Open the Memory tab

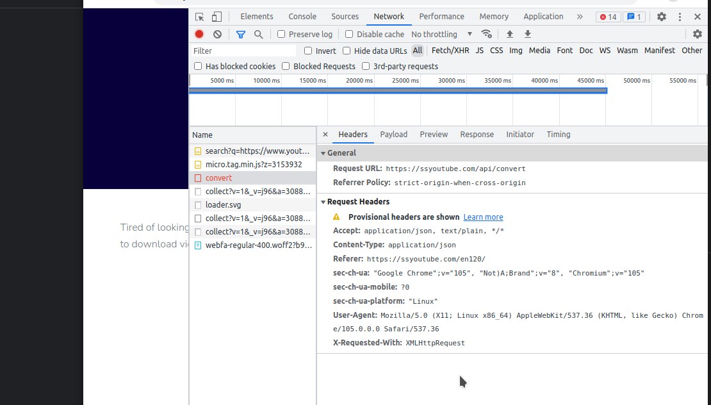point(494,16)
